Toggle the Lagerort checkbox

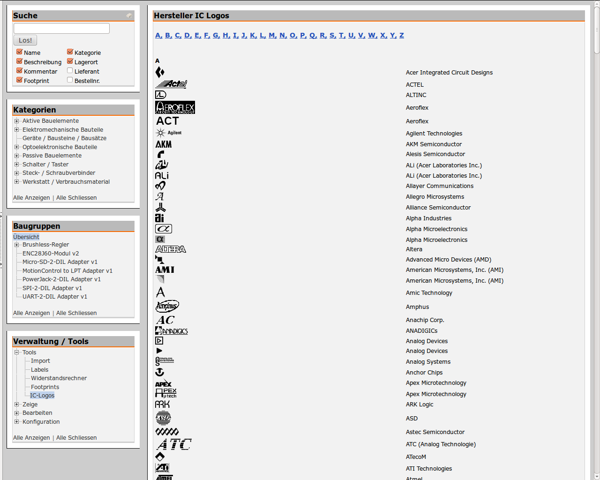tap(70, 61)
